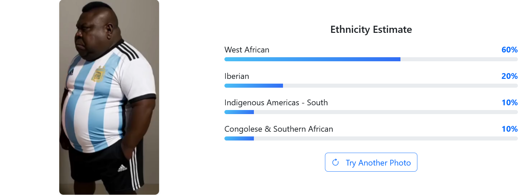Click the 10% value for Congolese & Southern African
This screenshot has width=524, height=195.
pos(509,129)
